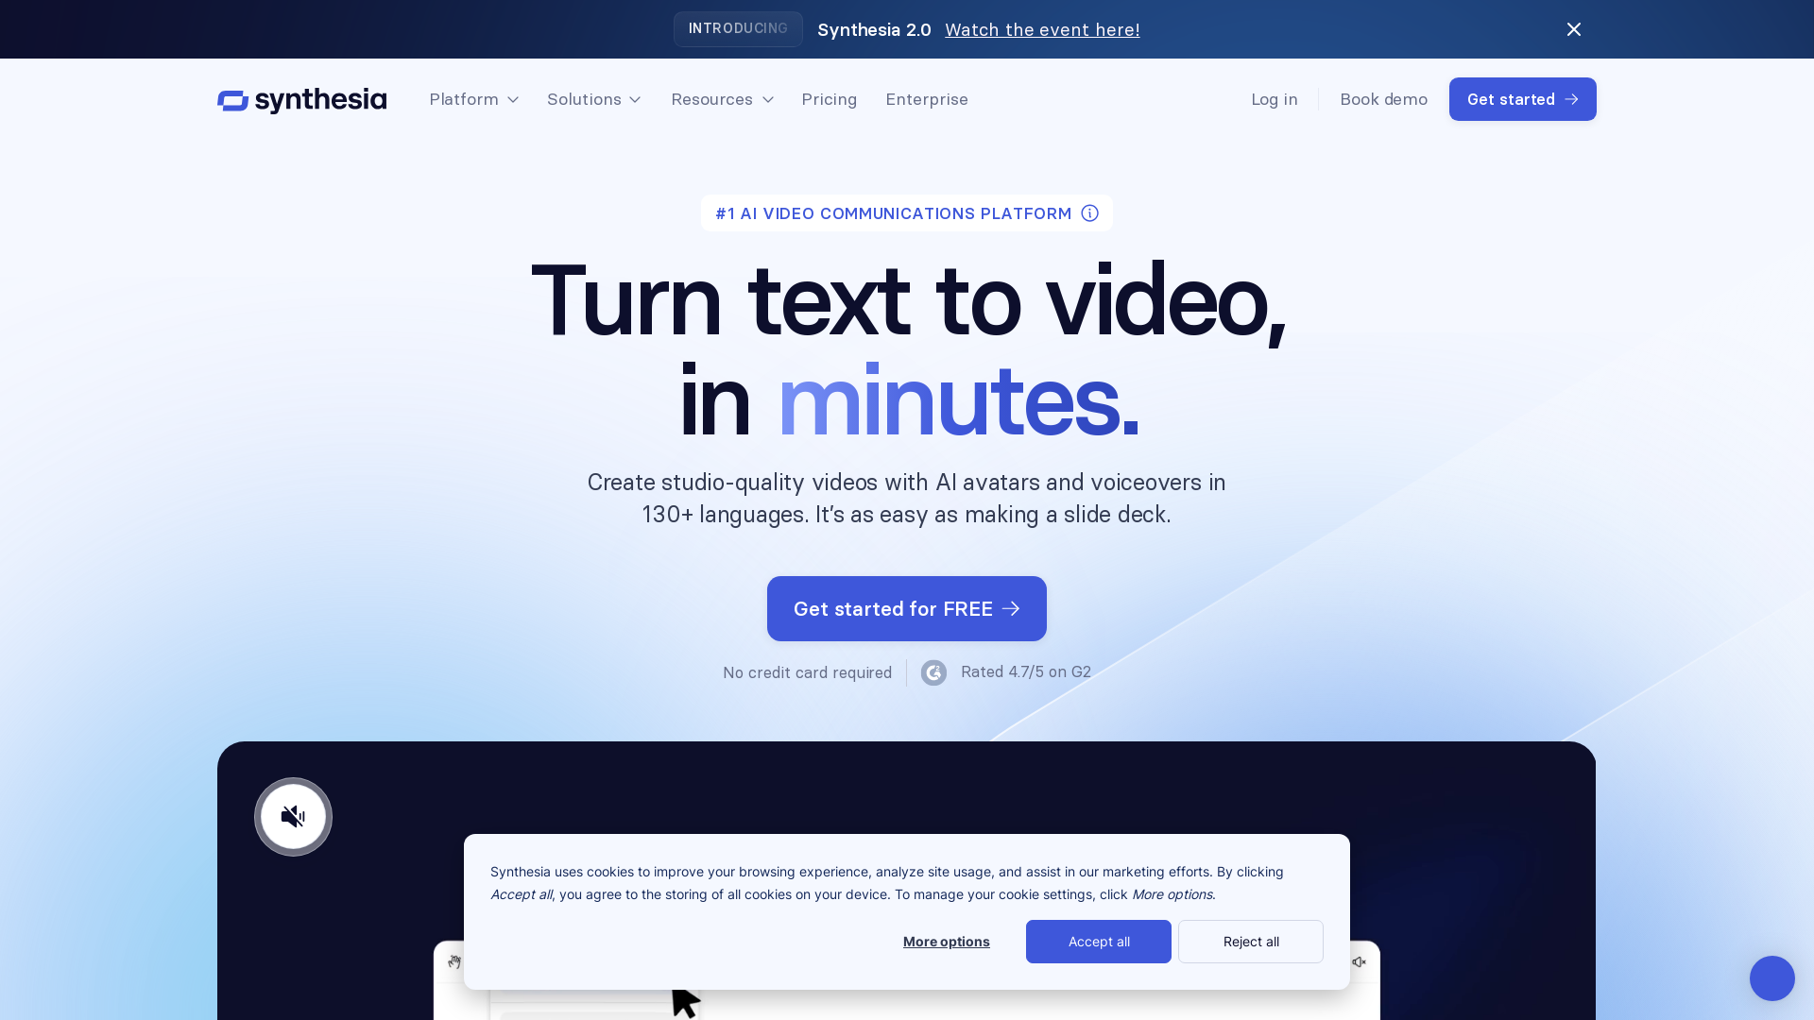Click More options in cookie banner
The width and height of the screenshot is (1814, 1020).
pyautogui.click(x=946, y=941)
